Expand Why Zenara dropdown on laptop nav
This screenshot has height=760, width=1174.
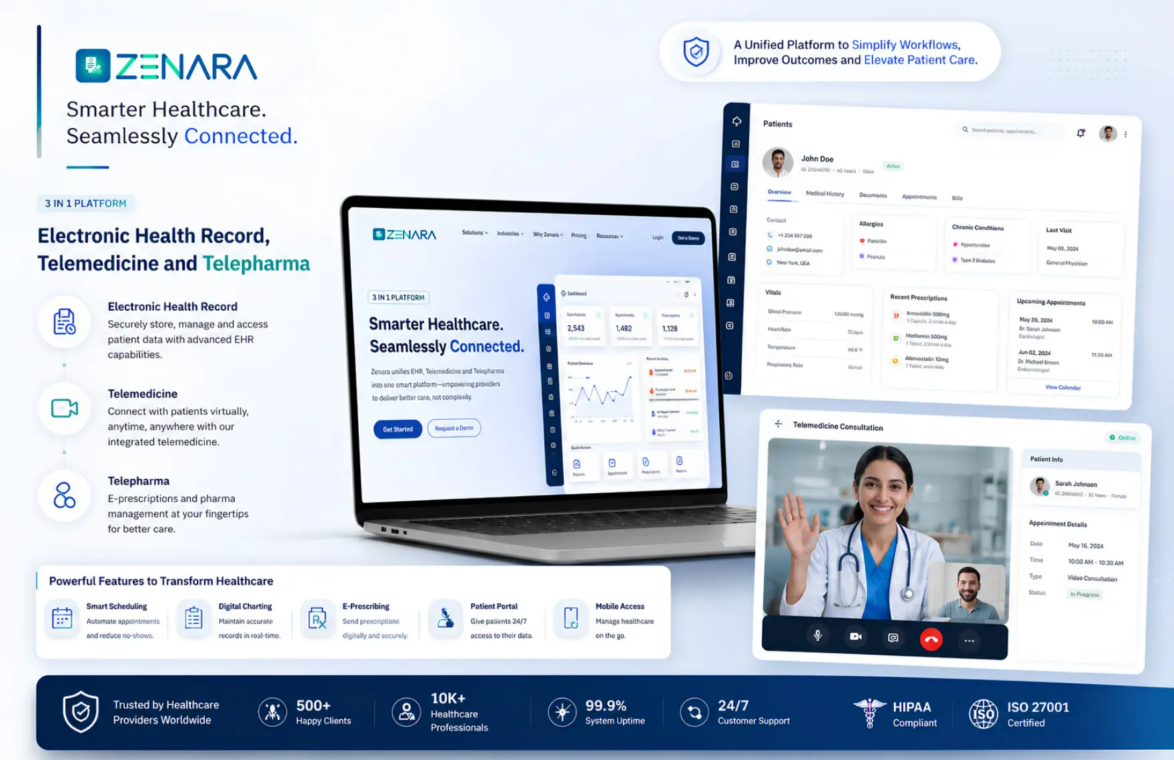point(548,235)
